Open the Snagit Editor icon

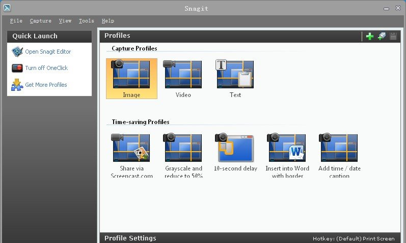(17, 52)
